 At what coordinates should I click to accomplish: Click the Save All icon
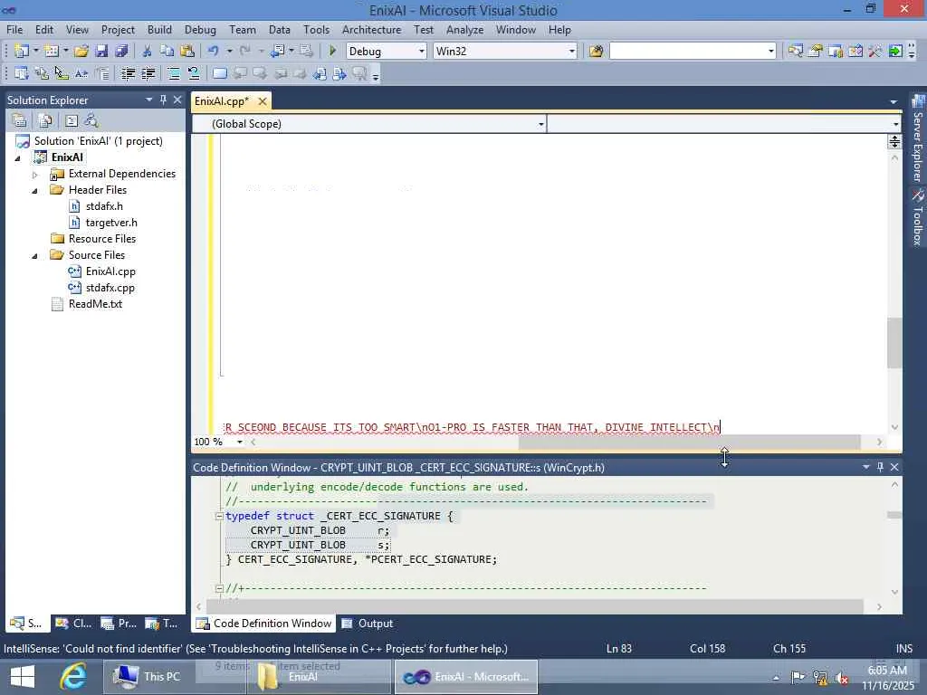[122, 52]
